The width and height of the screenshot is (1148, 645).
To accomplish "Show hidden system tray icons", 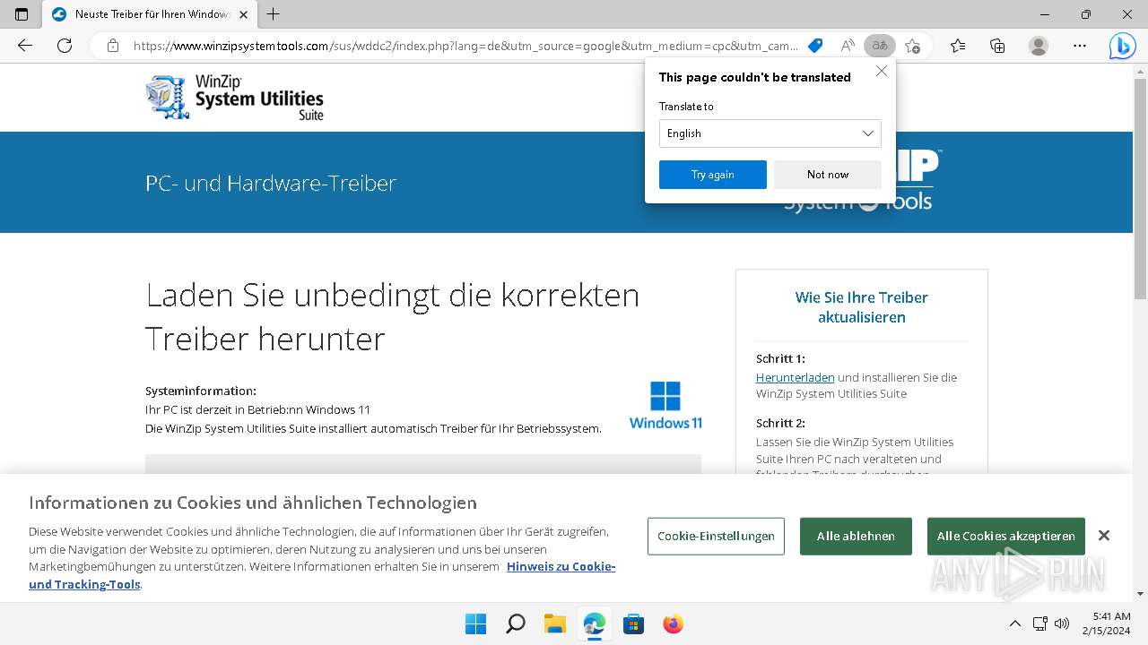I will 1014,623.
